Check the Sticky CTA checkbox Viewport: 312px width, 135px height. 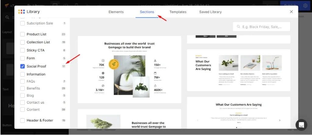tap(23, 50)
